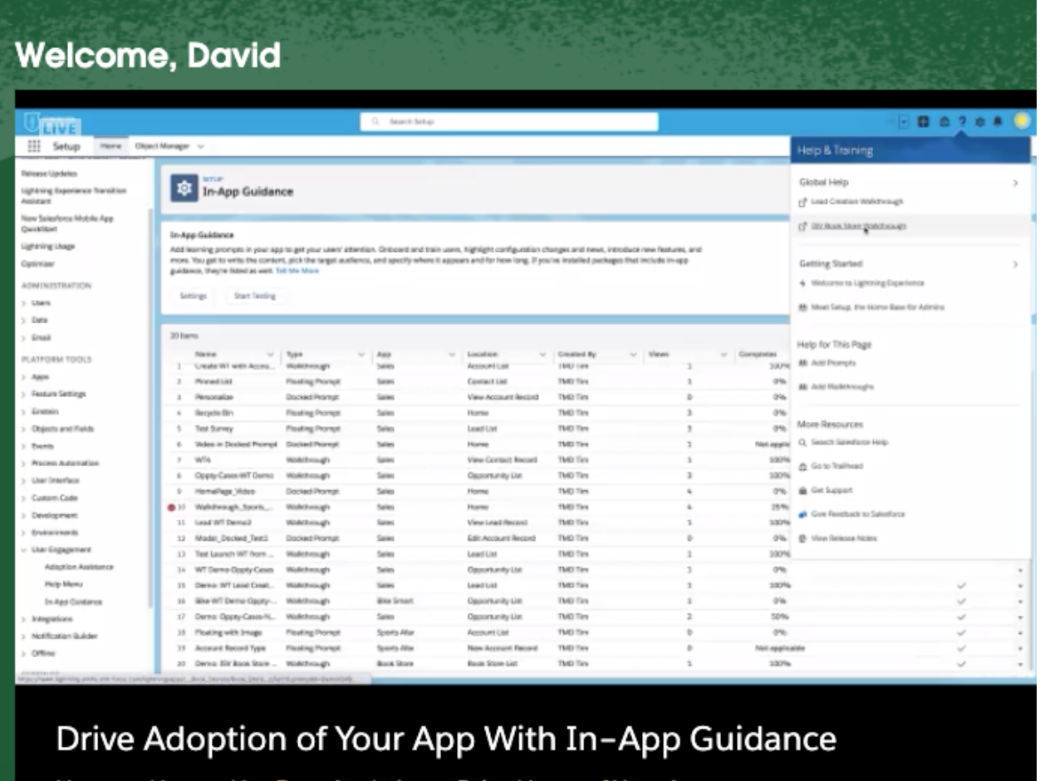Collapse the User Engagement tree node
Viewport: 1040px width, 781px height.
pyautogui.click(x=24, y=550)
